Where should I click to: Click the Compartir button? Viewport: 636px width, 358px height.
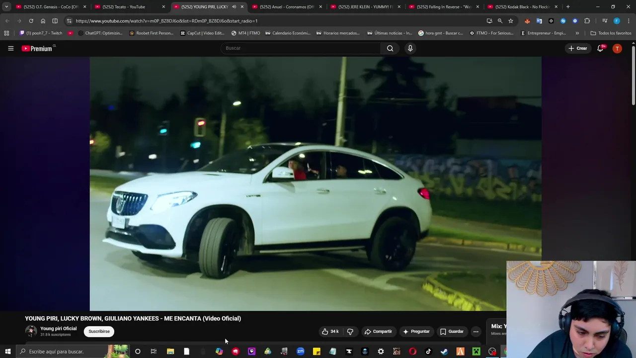click(378, 332)
